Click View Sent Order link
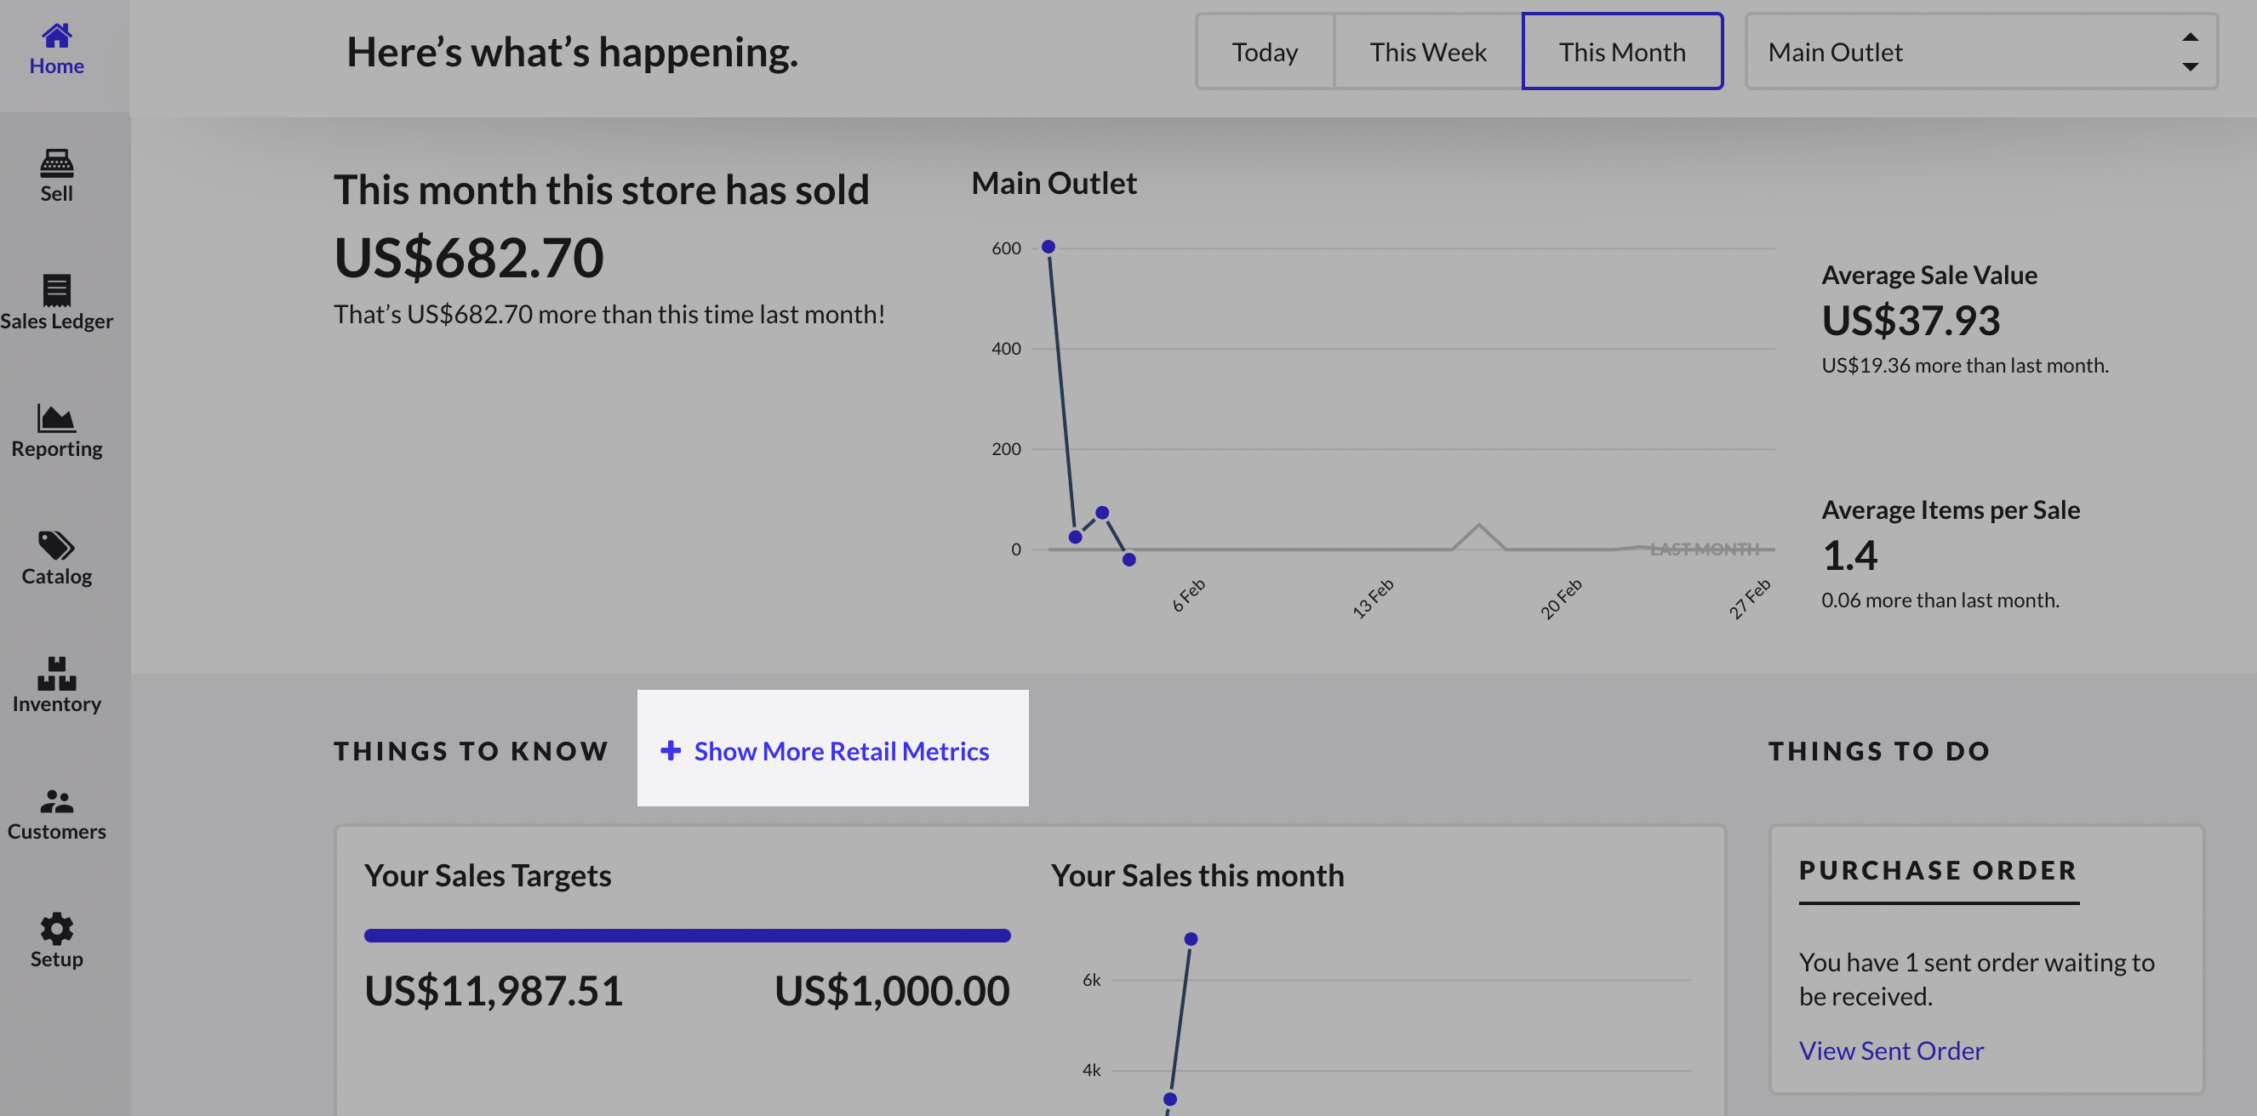 click(1891, 1050)
